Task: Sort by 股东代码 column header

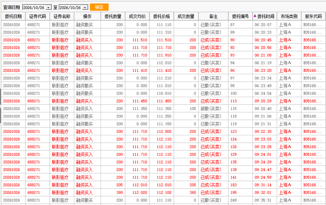Action: pos(313,16)
